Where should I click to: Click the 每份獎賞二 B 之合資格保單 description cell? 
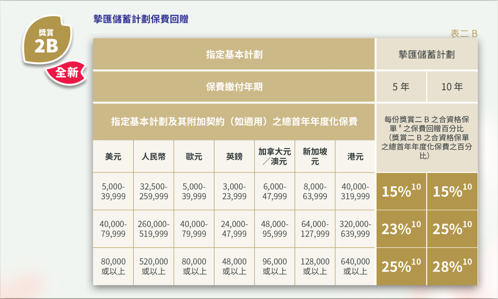(x=427, y=138)
